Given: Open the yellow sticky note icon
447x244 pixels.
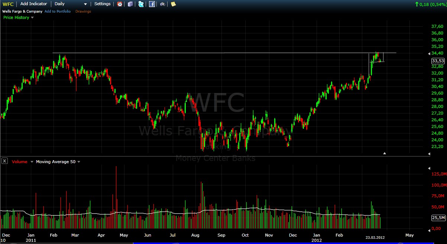Looking at the screenshot, I should coord(174,4).
